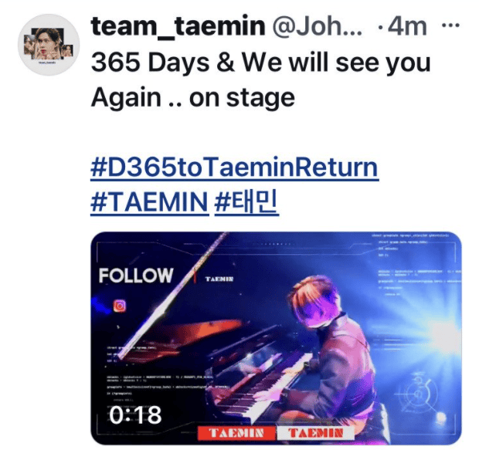Open the team_taemin display name
The width and height of the screenshot is (479, 450).
[x=178, y=26]
